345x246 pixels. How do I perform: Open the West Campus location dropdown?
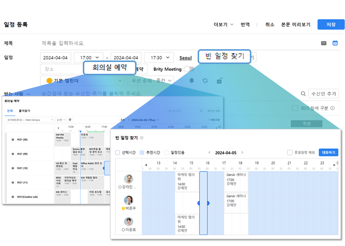point(30,120)
